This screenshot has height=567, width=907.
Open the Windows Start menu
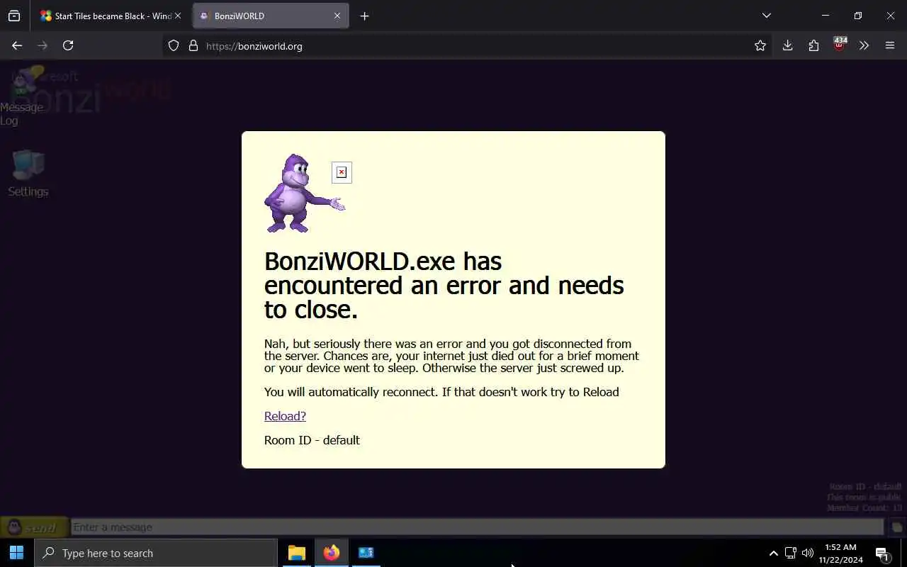click(x=17, y=553)
